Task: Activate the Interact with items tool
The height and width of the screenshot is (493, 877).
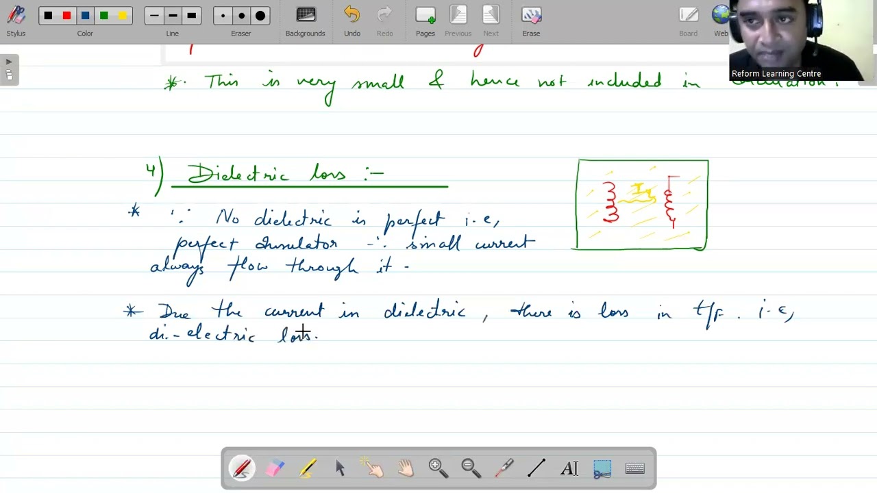Action: point(373,468)
